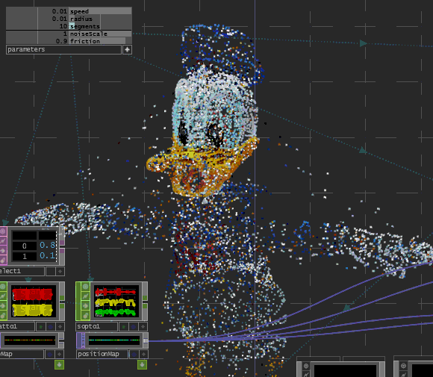This screenshot has height=377, width=433.
Task: Toggle the blue display flag on positionMap
Action: coord(134,354)
